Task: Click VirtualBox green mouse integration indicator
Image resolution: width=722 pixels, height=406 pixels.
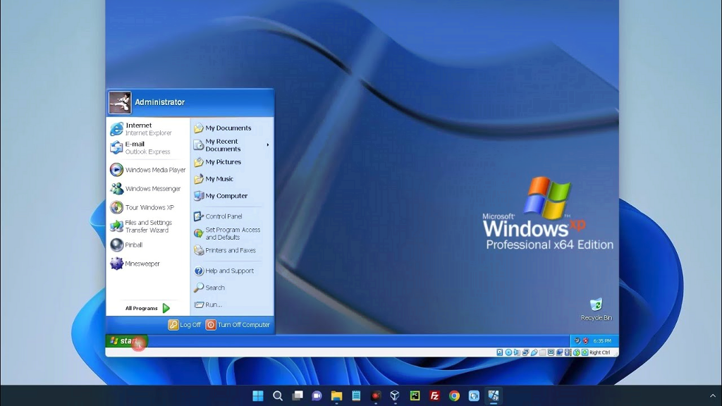Action: point(577,352)
